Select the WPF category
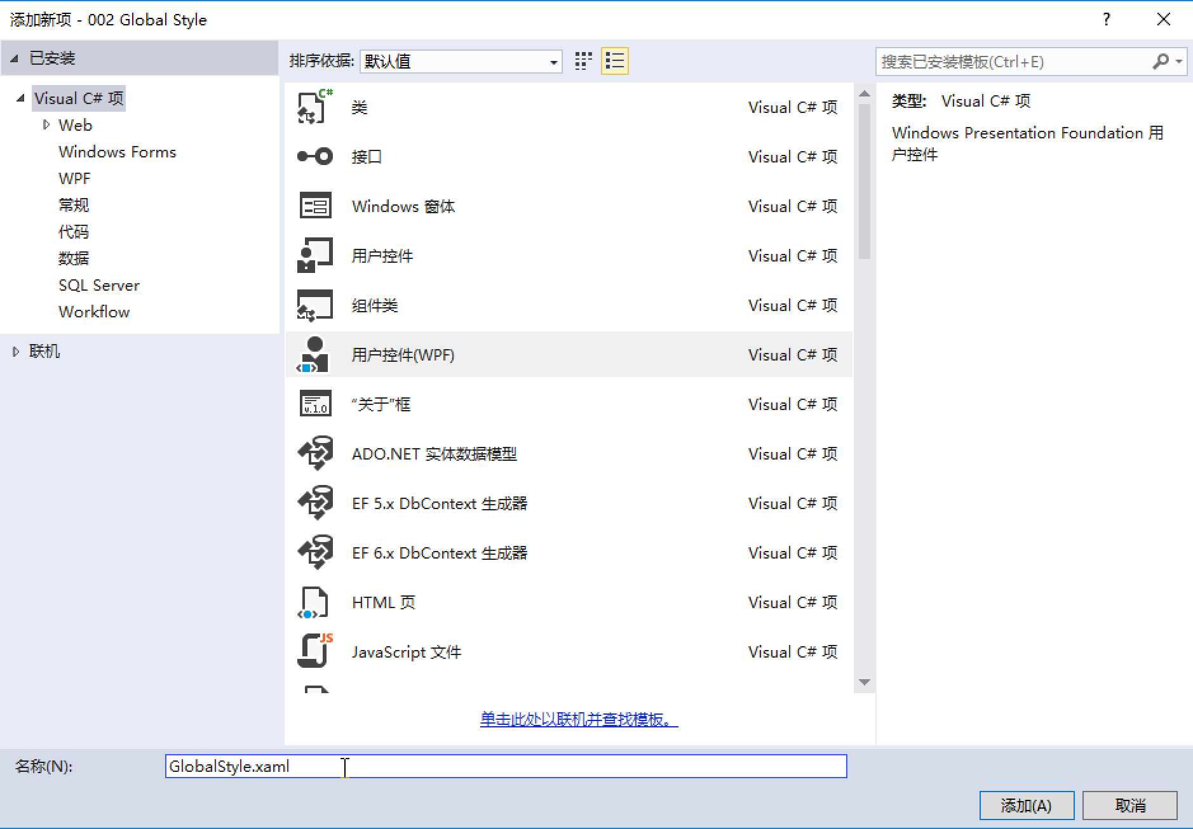 pos(74,178)
